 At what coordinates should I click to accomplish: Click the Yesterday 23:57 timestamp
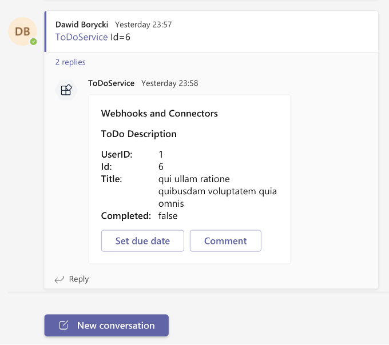[144, 25]
